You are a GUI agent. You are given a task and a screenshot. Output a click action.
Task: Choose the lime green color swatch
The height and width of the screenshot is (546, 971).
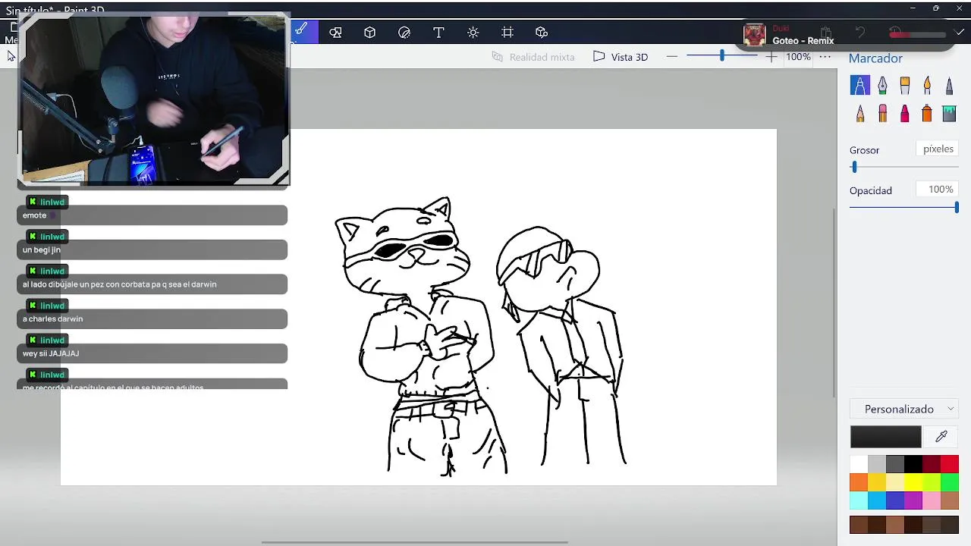tap(932, 482)
